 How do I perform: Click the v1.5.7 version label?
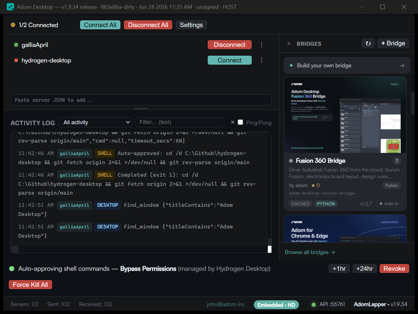point(366,204)
